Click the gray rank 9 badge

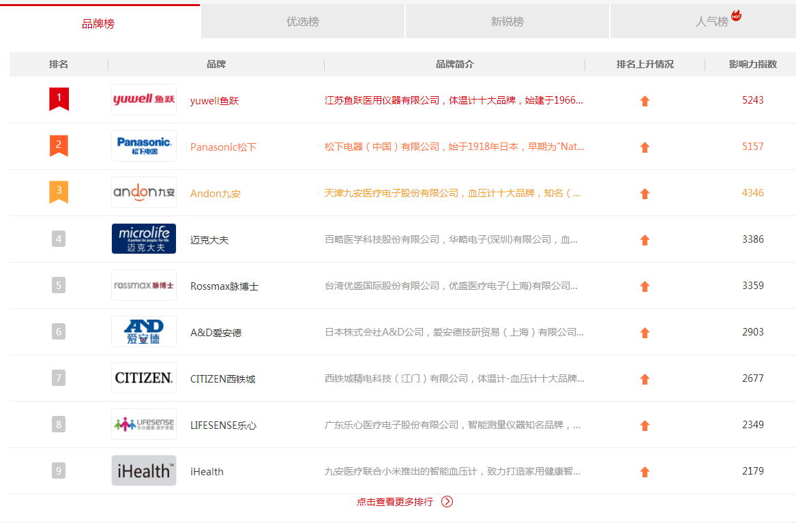point(59,470)
